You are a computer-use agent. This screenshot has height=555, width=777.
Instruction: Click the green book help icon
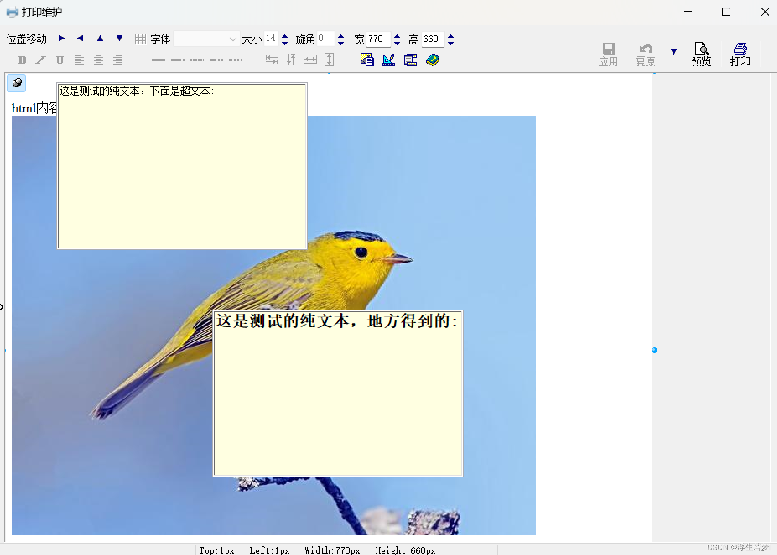point(432,60)
